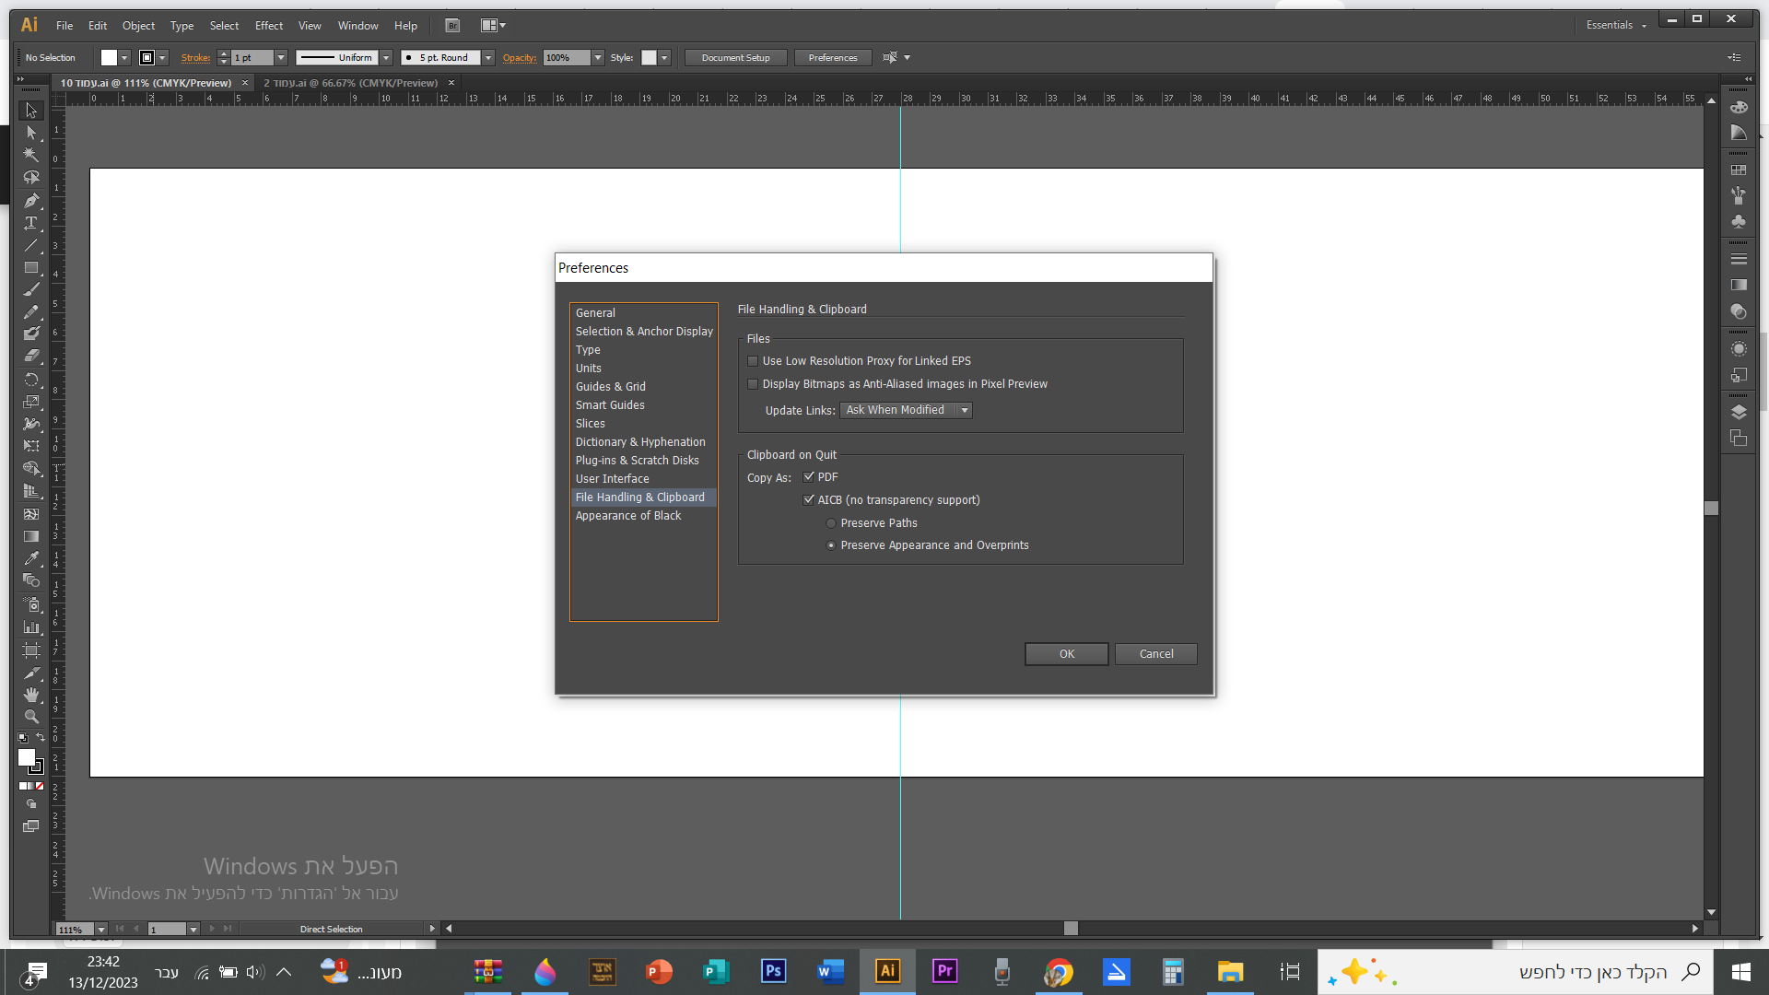Select User Interface preferences category
This screenshot has width=1769, height=995.
point(612,479)
